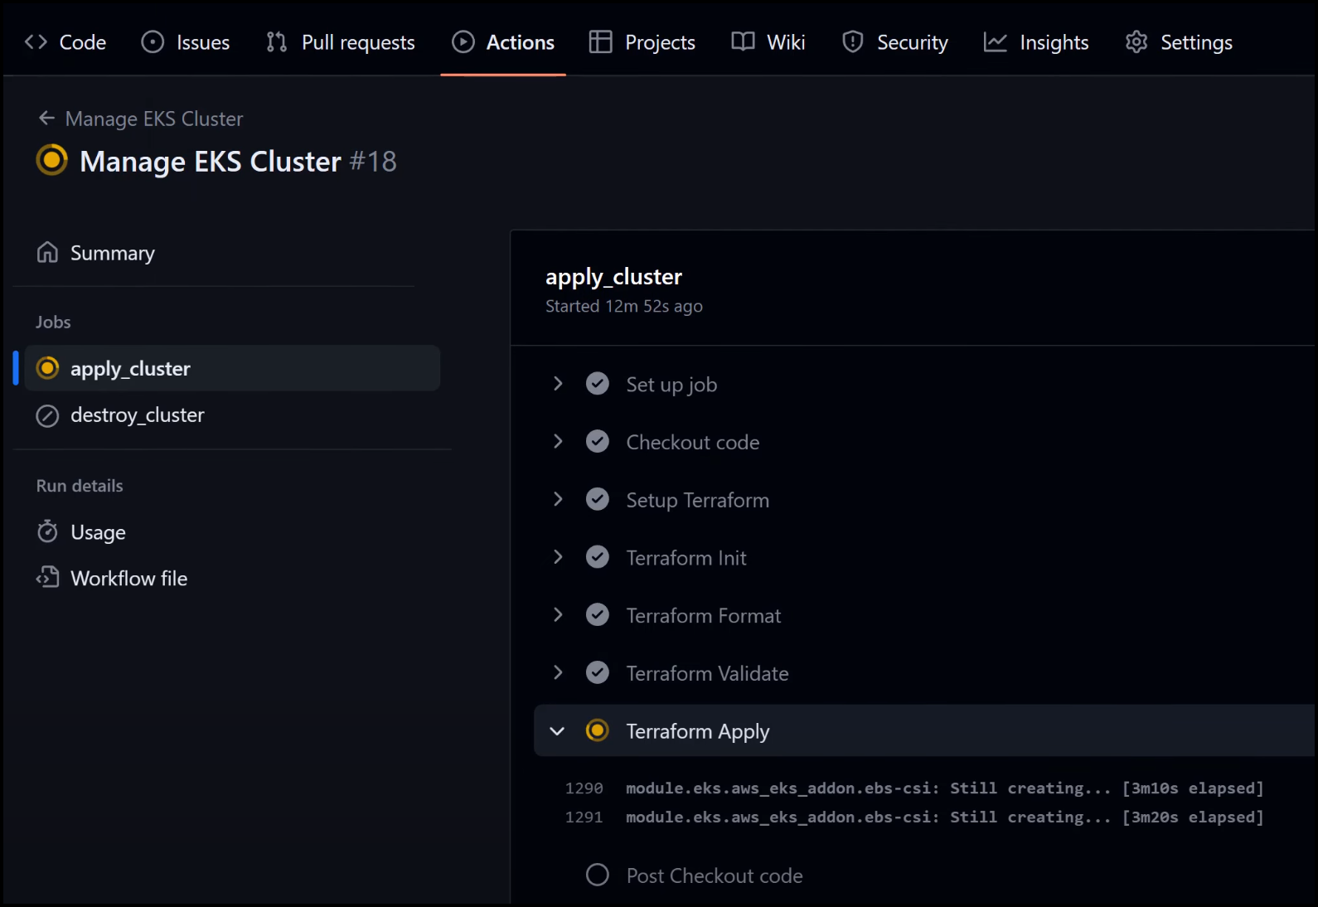Expand the Checkout code step
1318x907 pixels.
coord(558,442)
